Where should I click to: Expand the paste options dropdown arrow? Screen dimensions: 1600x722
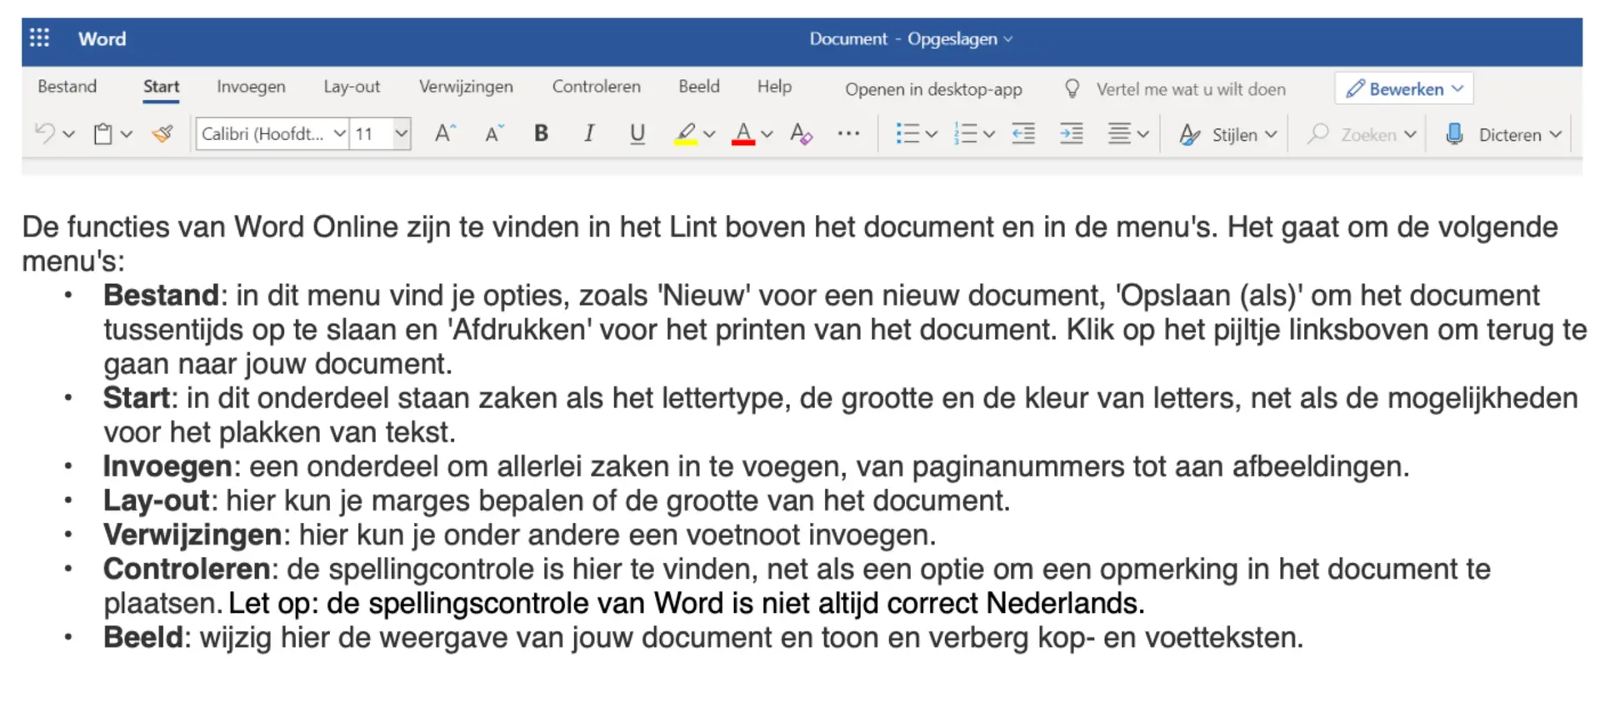pyautogui.click(x=127, y=134)
